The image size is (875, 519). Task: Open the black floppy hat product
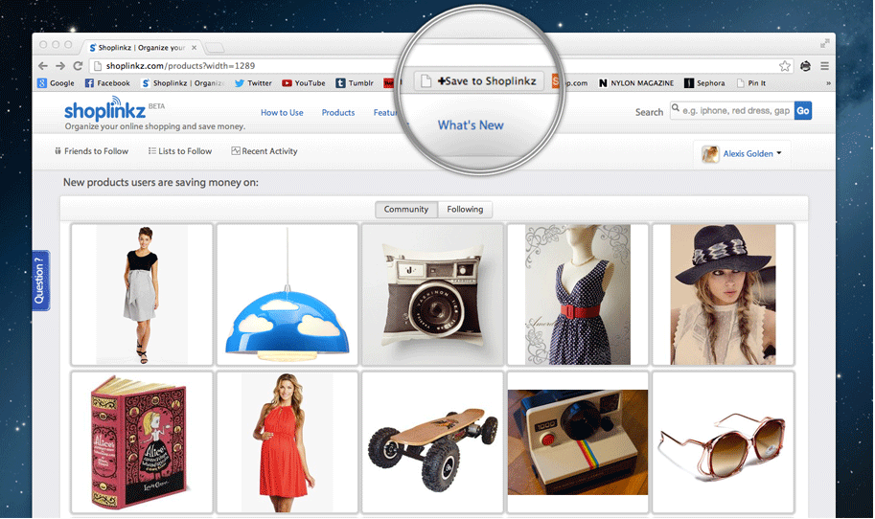[x=724, y=295]
